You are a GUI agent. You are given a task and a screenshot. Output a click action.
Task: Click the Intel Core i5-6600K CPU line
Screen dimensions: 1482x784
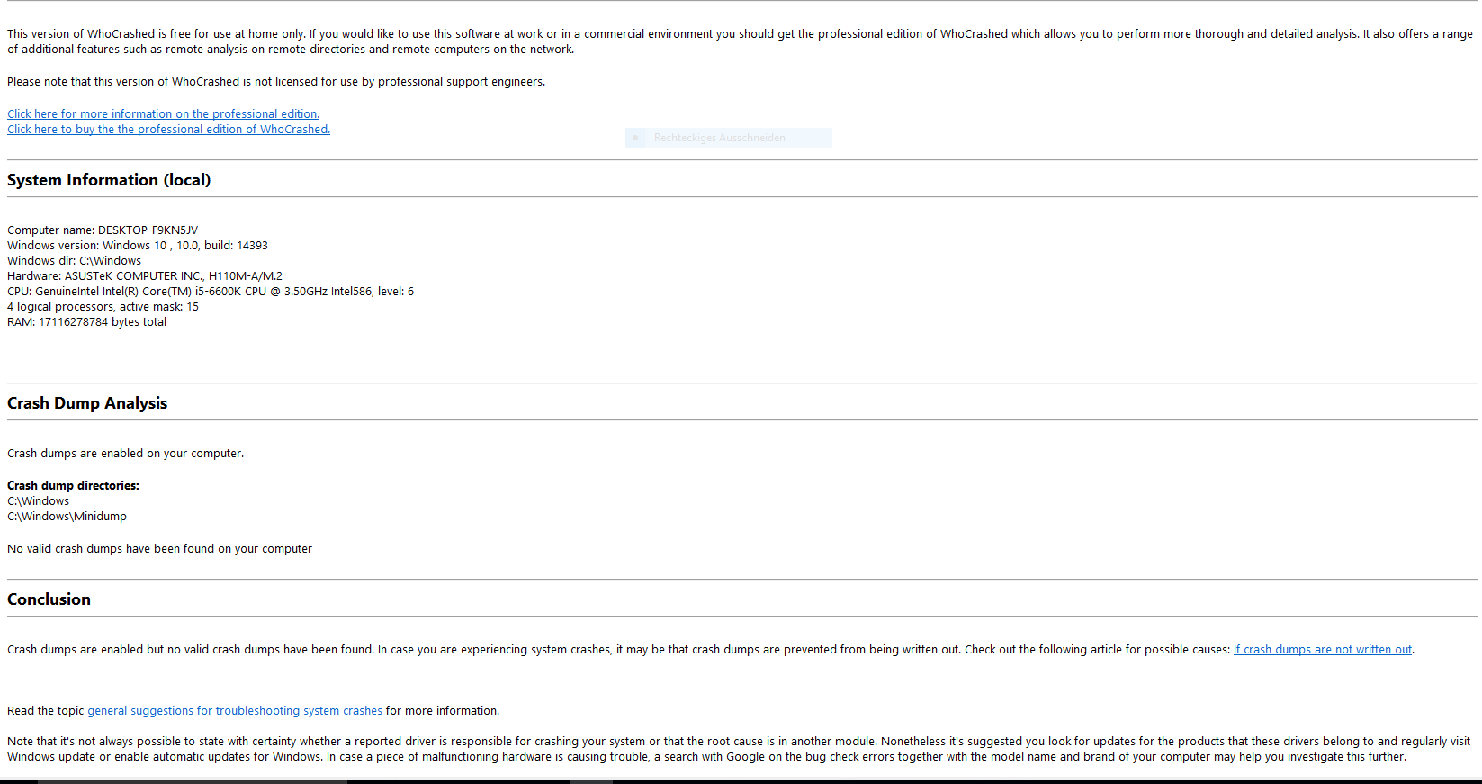click(211, 292)
